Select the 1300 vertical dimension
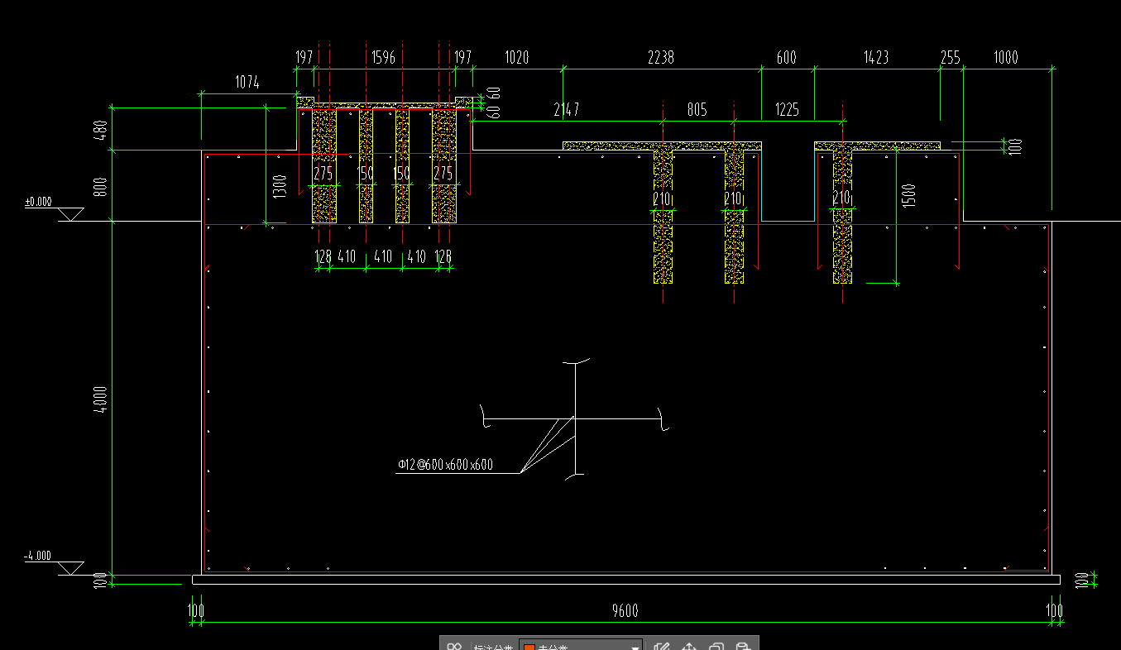This screenshot has height=650, width=1121. click(x=279, y=185)
